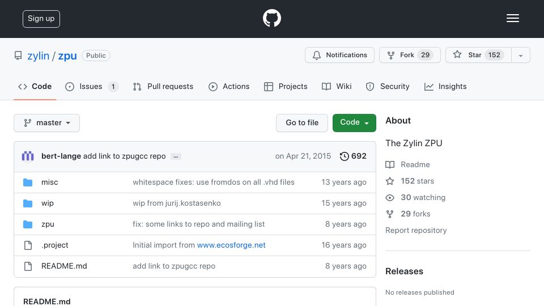
Task: Click the bert-lange avatar icon
Action: tap(28, 156)
